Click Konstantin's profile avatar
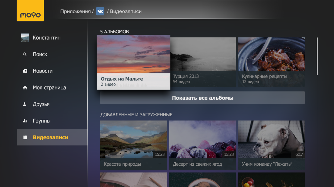Image resolution: width=334 pixels, height=187 pixels. pyautogui.click(x=25, y=38)
